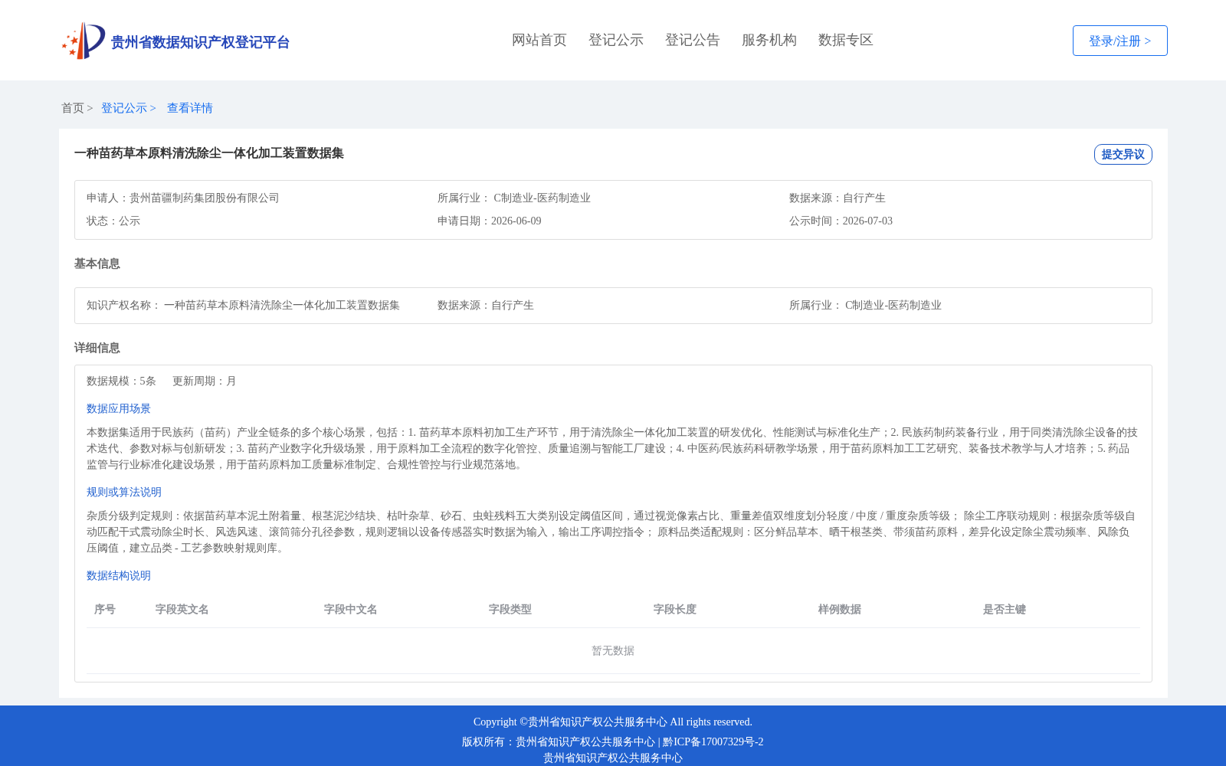Click the 字段类型 column header
1226x766 pixels.
(x=510, y=609)
